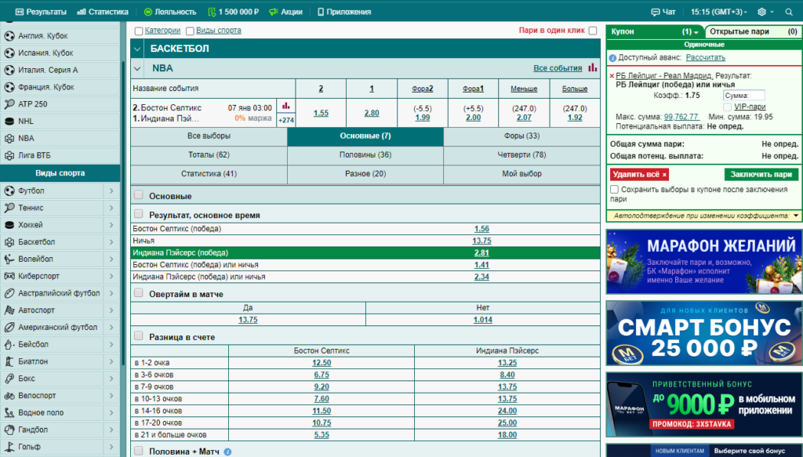Open Все события link
The image size is (803, 457).
(558, 68)
